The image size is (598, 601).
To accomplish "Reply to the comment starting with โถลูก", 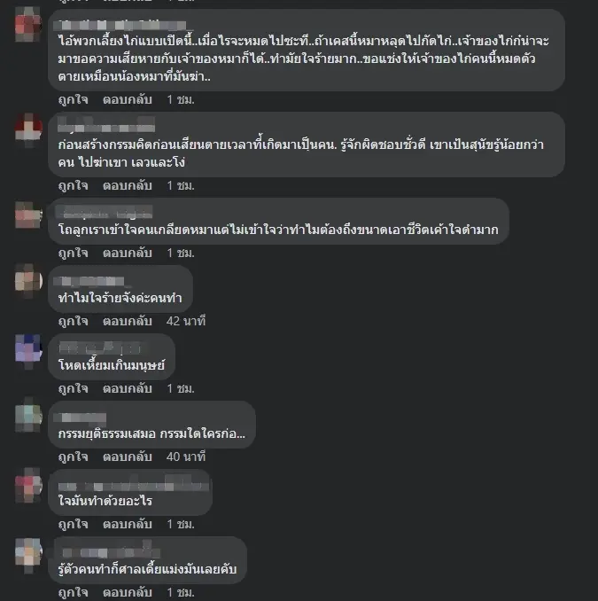I will 128,254.
